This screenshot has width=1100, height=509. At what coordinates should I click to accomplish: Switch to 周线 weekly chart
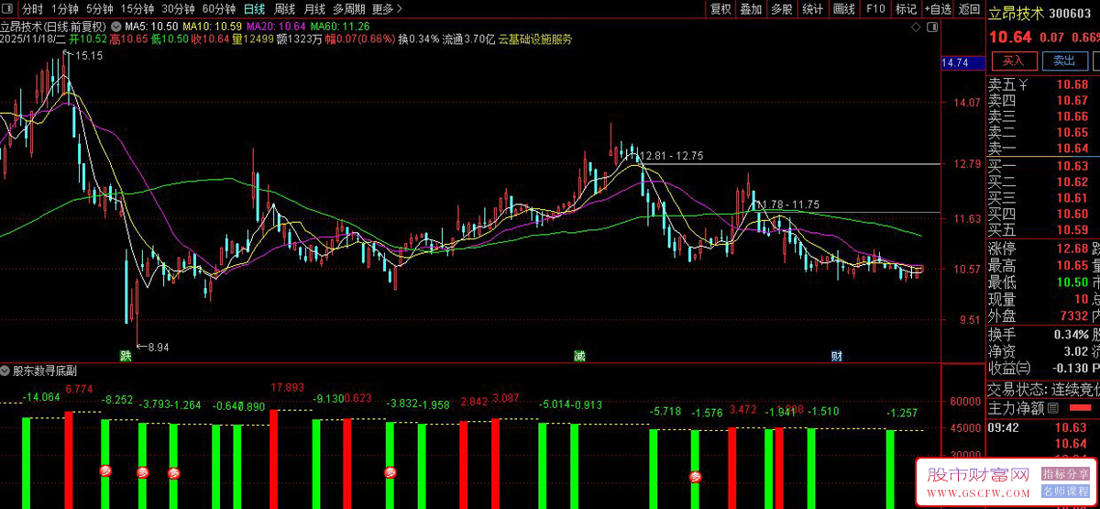285,9
